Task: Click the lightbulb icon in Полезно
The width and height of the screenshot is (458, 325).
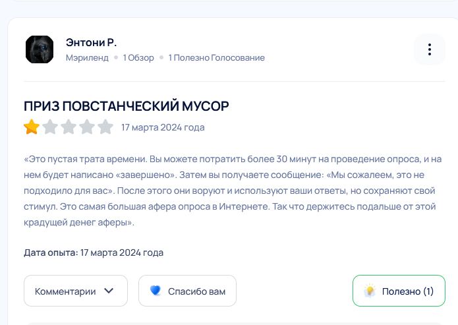Action: click(370, 291)
